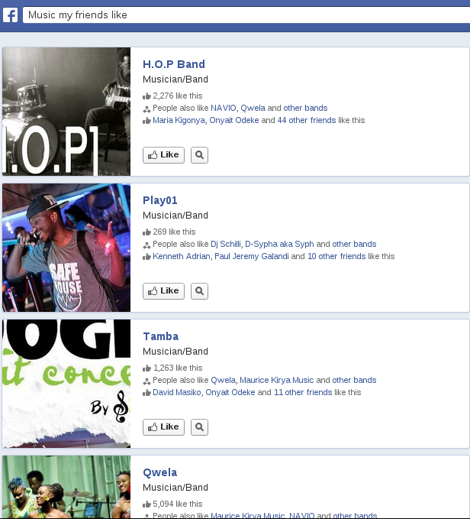Image resolution: width=470 pixels, height=519 pixels.
Task: Open Dj Schilli link under Play01
Action: 226,245
